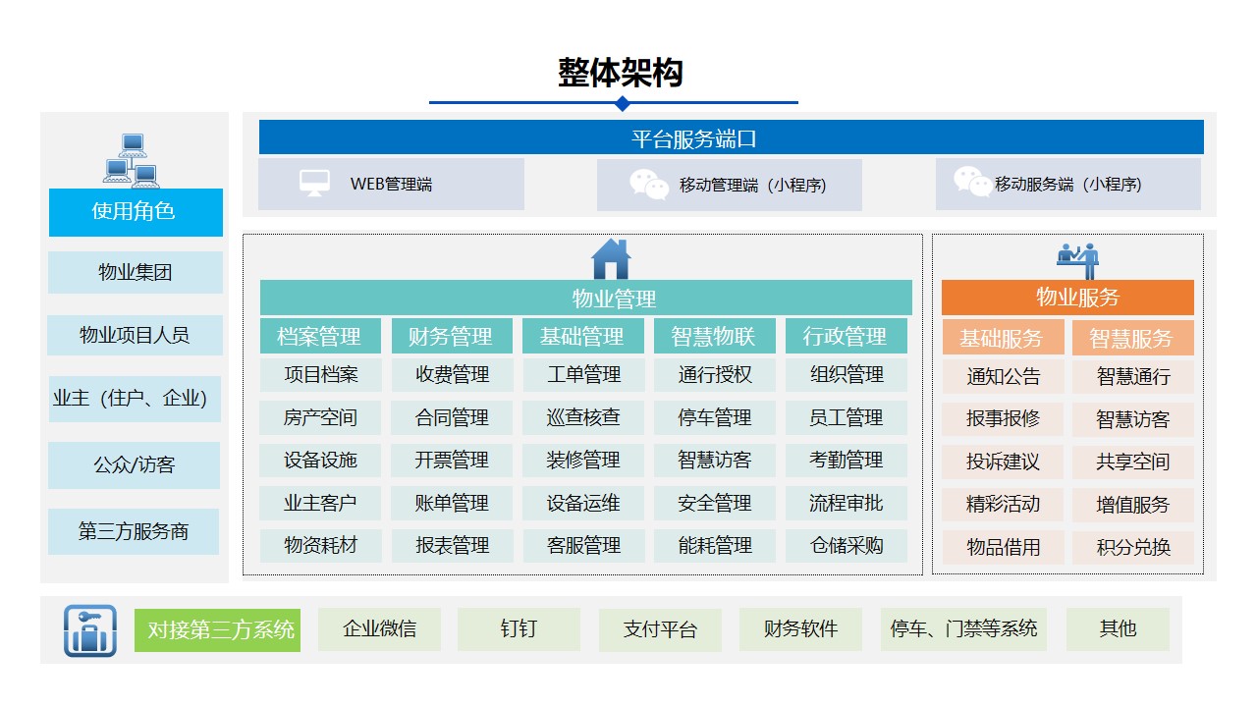Select the 物业服务 orange header
The width and height of the screenshot is (1257, 707).
click(1067, 298)
